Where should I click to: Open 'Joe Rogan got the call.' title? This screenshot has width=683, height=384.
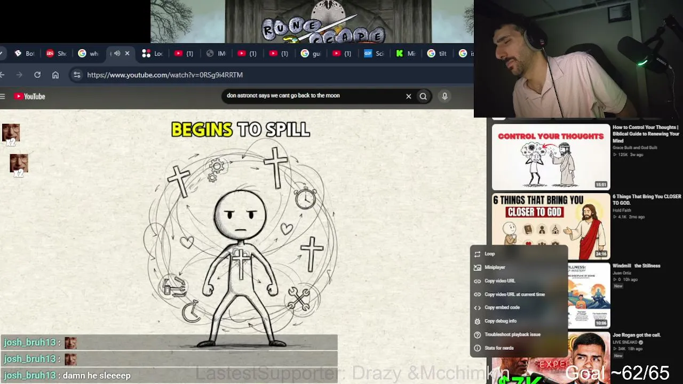[637, 335]
